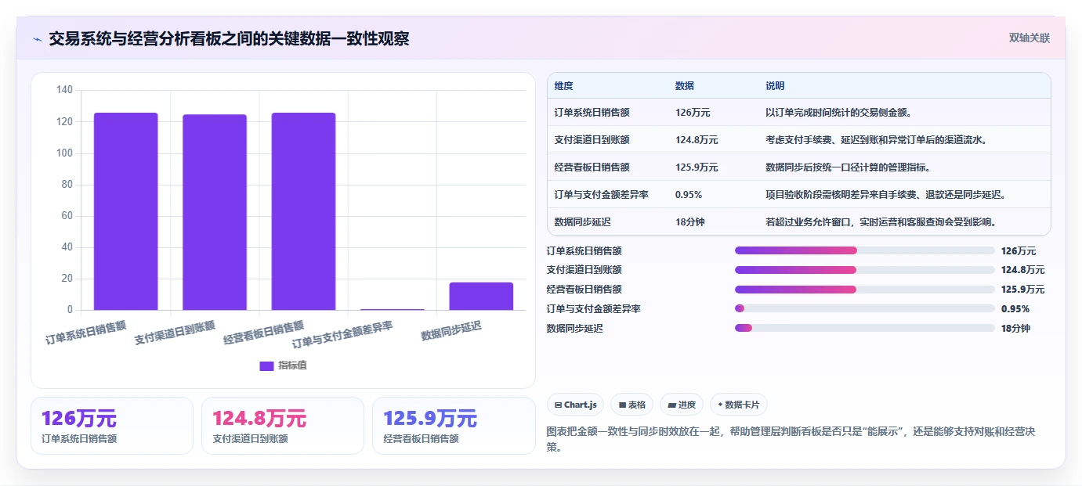
Task: Select the Chart.js tag chip
Action: coord(575,405)
